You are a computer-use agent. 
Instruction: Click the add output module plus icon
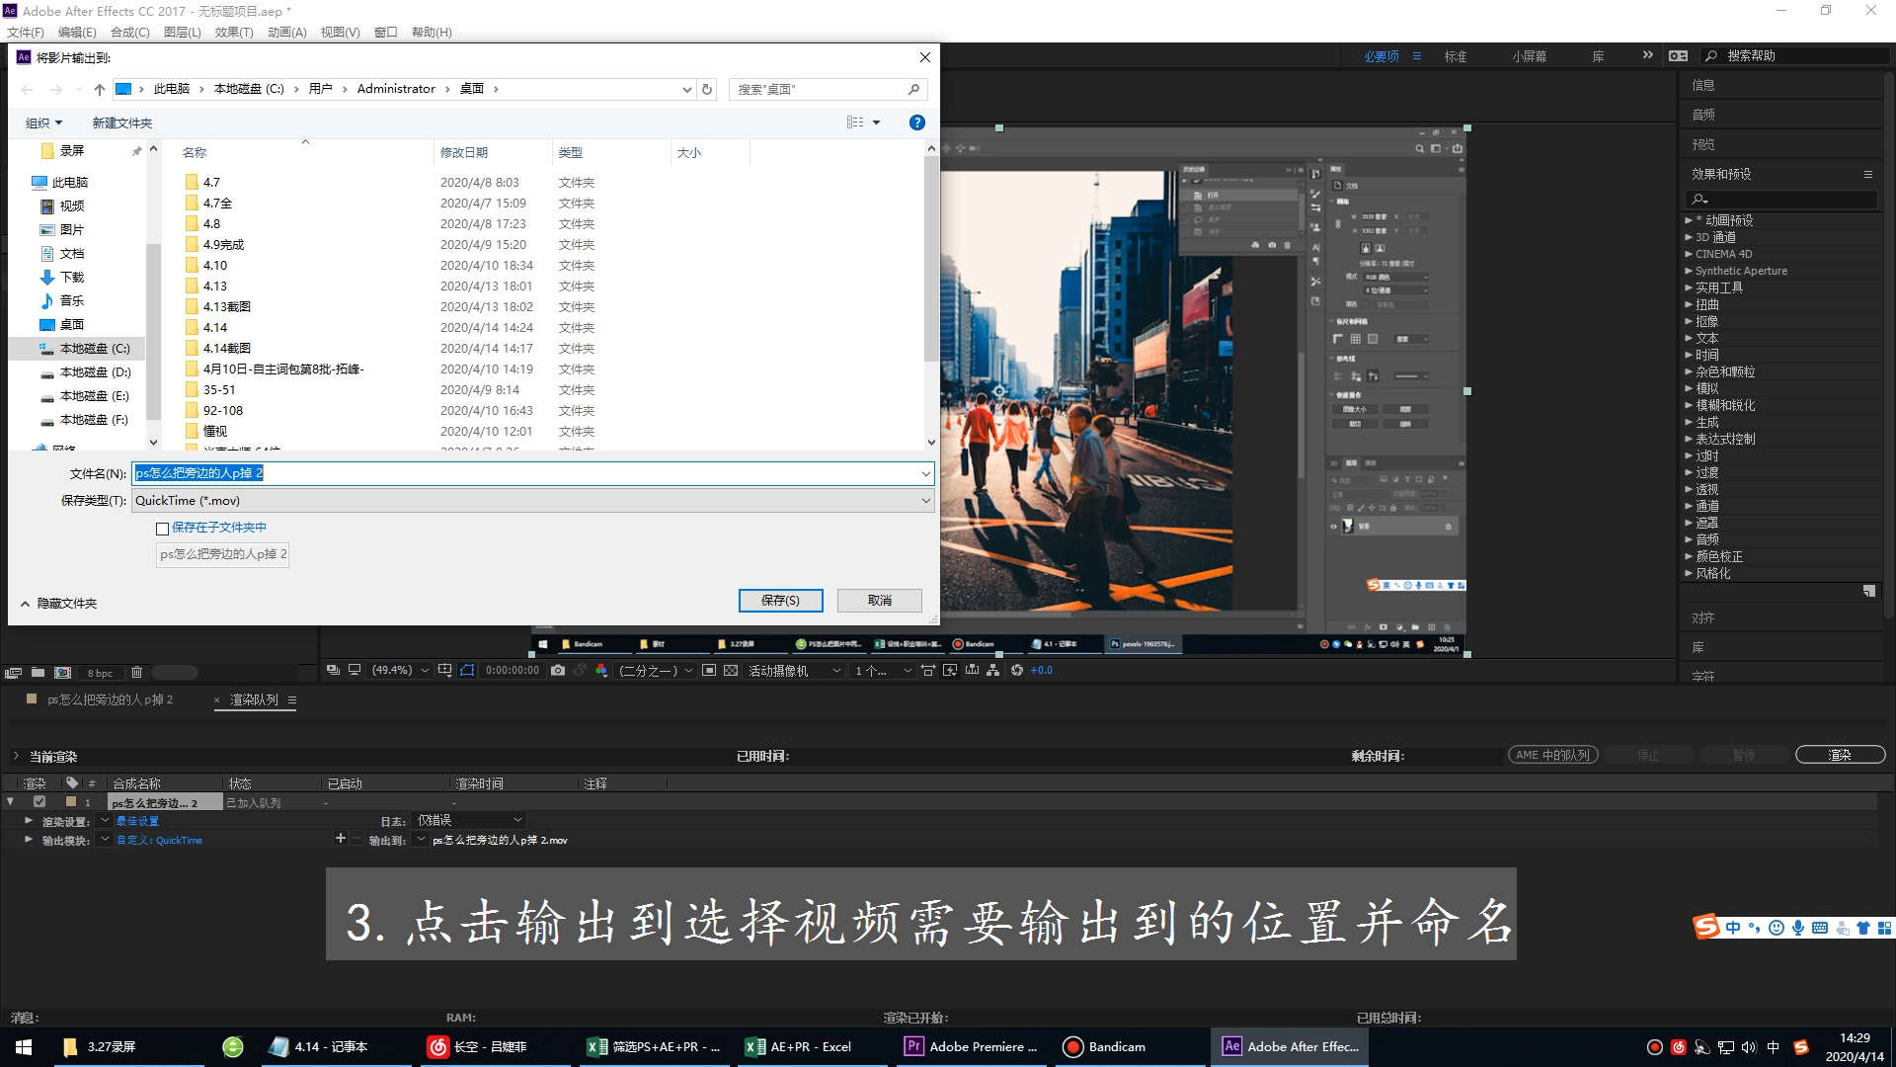[341, 839]
